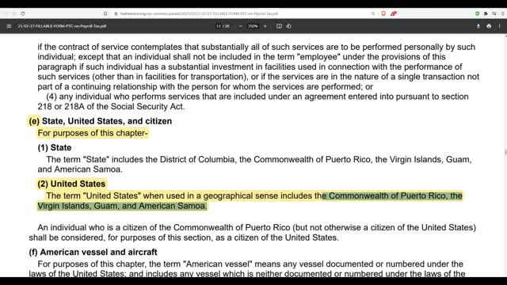The height and width of the screenshot is (285, 507).
Task: Rotate the PDF counterclockwise
Action: click(288, 26)
